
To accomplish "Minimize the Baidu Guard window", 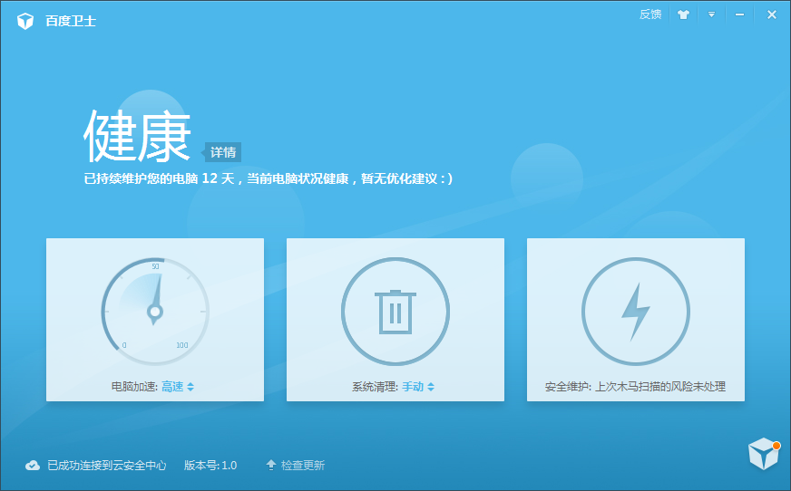I will pos(740,14).
